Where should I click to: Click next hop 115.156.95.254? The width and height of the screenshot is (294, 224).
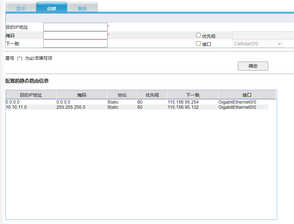coord(183,102)
